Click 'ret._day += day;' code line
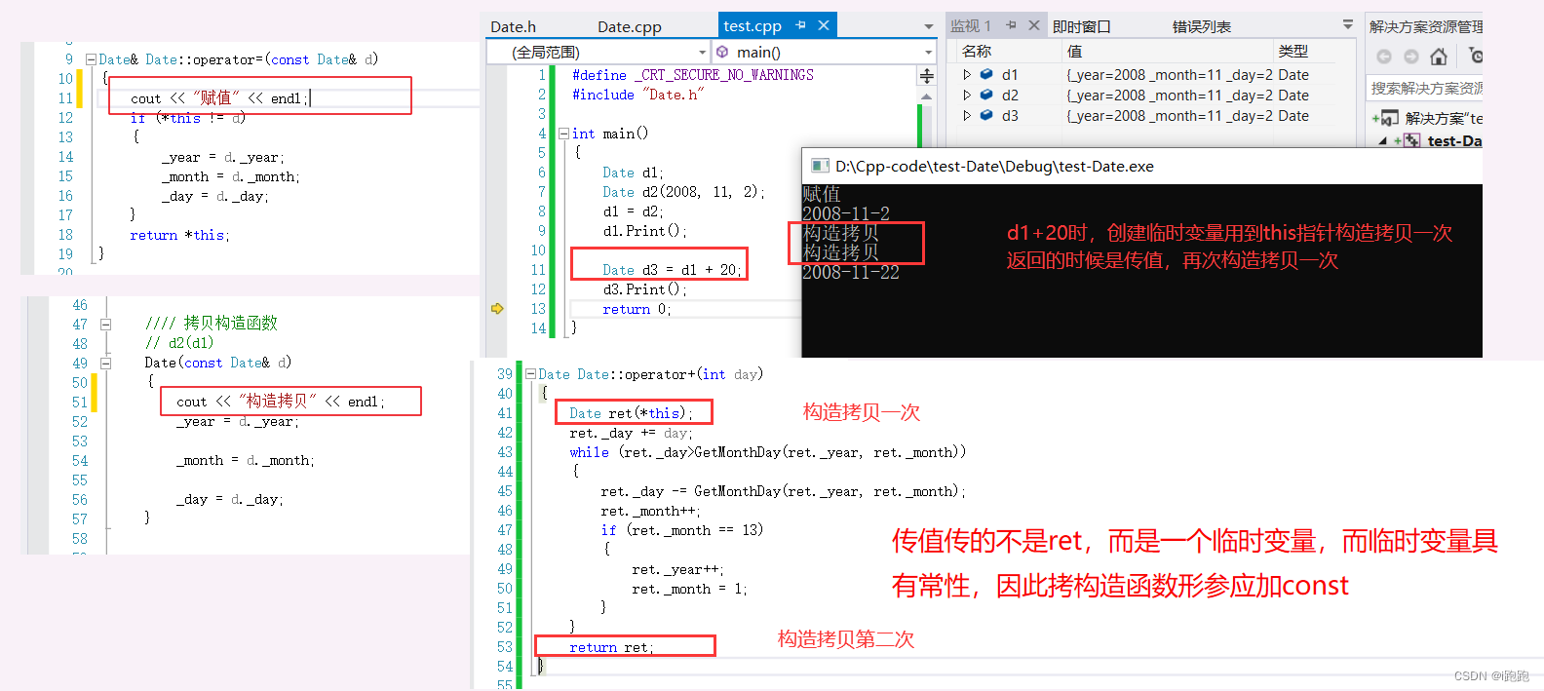The image size is (1544, 691). click(632, 433)
